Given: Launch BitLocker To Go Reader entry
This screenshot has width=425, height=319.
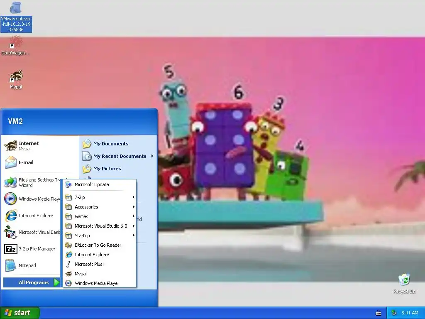Looking at the screenshot, I should pos(100,245).
